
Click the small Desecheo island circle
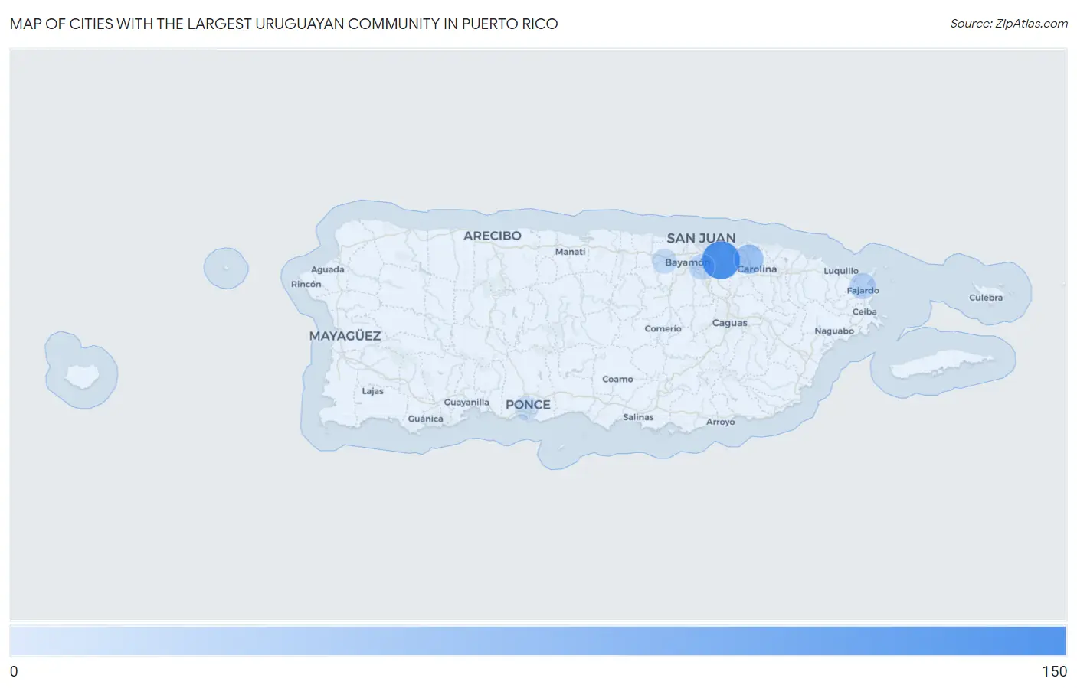pyautogui.click(x=226, y=268)
